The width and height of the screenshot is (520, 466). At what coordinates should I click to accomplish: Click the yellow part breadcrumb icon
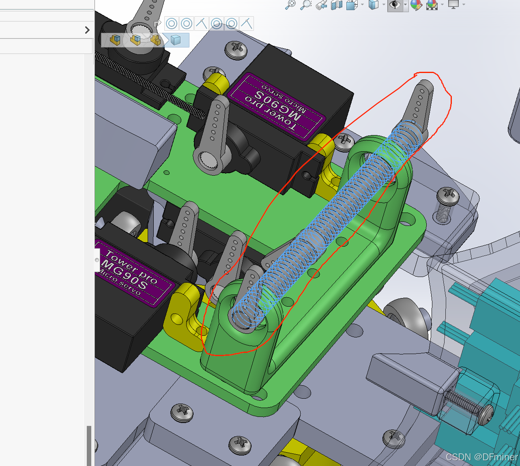point(156,40)
